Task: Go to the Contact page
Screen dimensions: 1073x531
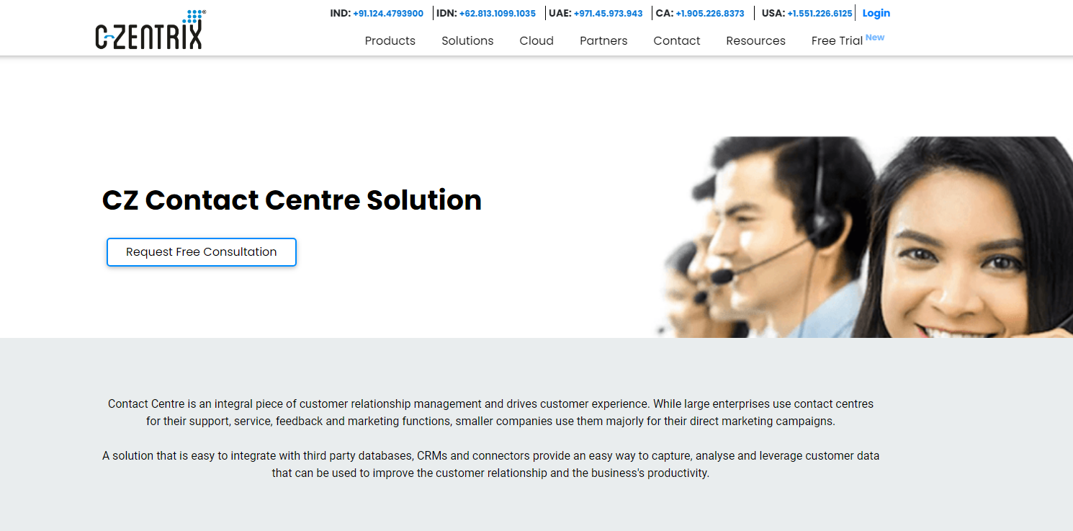Action: pyautogui.click(x=677, y=41)
